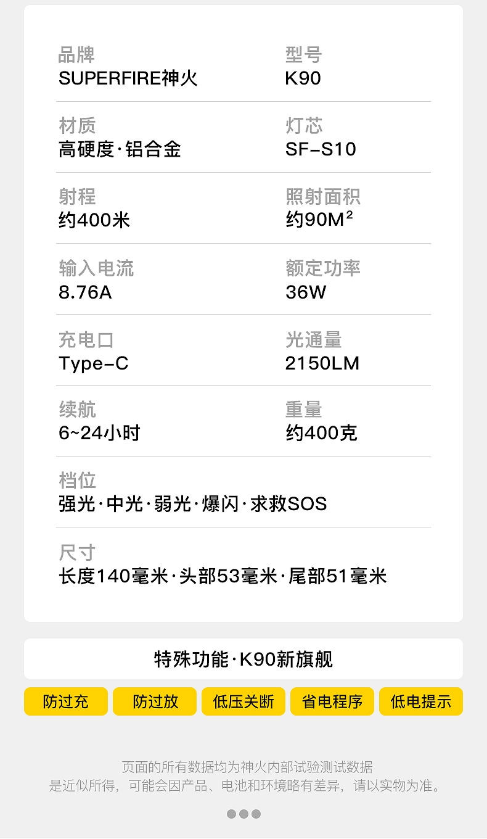Select the 高硬度·铝合金 material text
487x839 pixels.
(x=120, y=149)
